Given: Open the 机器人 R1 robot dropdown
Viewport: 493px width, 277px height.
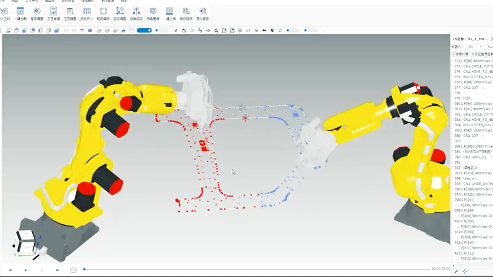Looking at the screenshot, I should click(475, 47).
